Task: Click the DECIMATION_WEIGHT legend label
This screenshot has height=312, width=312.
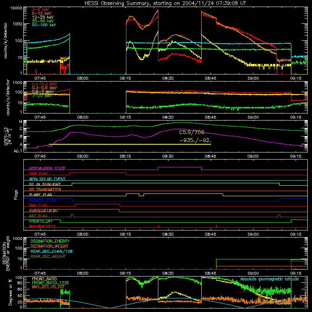Action: (x=50, y=246)
